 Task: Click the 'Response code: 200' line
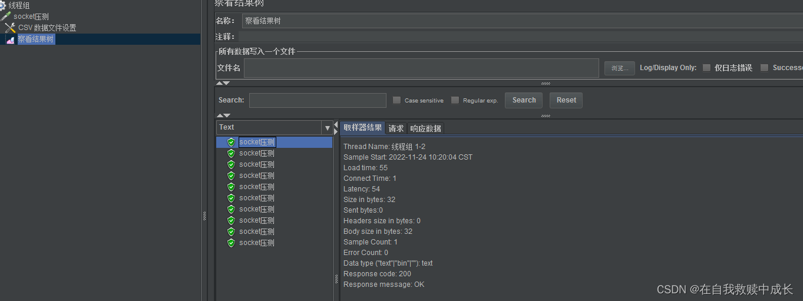point(377,274)
